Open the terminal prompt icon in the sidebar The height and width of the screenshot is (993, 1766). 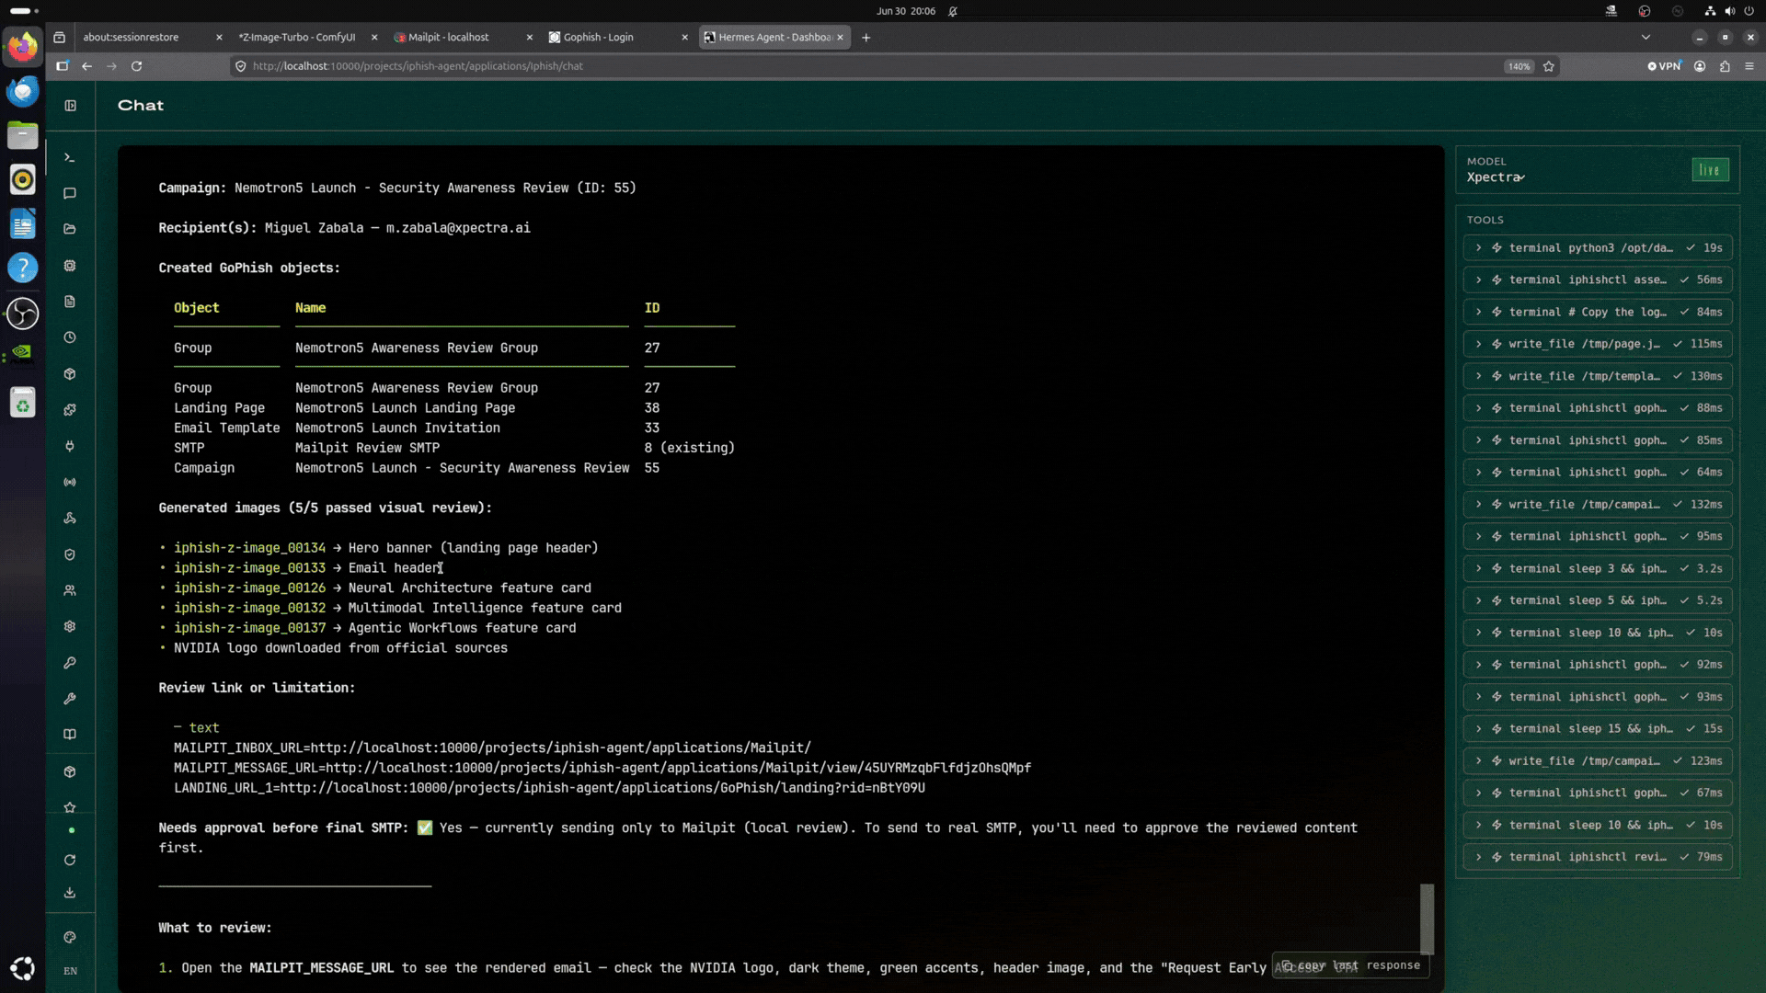(70, 158)
